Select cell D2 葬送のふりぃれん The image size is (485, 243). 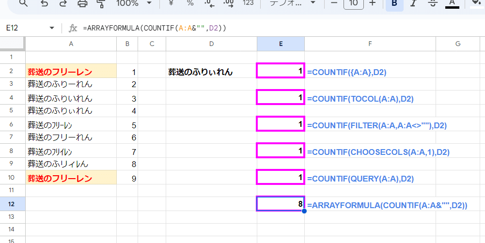click(x=211, y=71)
